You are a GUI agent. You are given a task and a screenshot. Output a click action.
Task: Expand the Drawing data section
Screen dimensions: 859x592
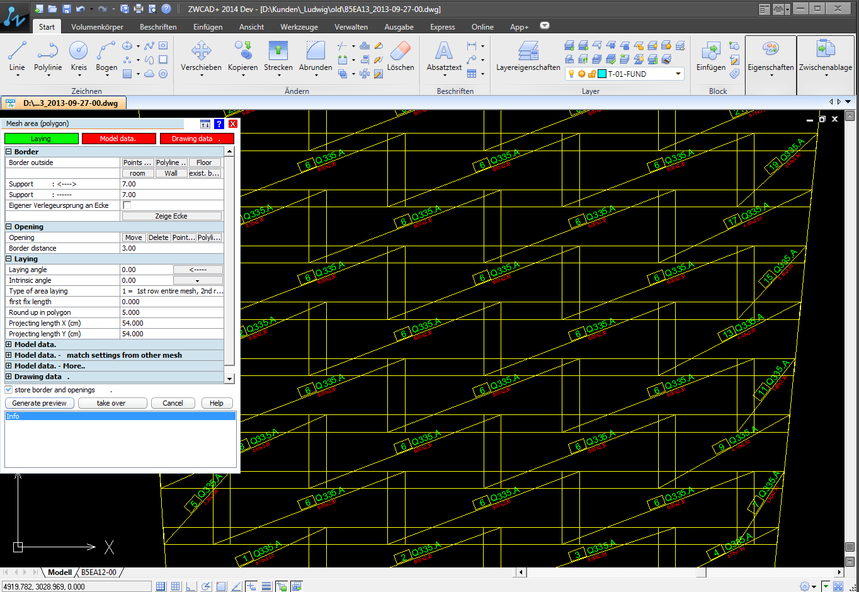(x=9, y=377)
